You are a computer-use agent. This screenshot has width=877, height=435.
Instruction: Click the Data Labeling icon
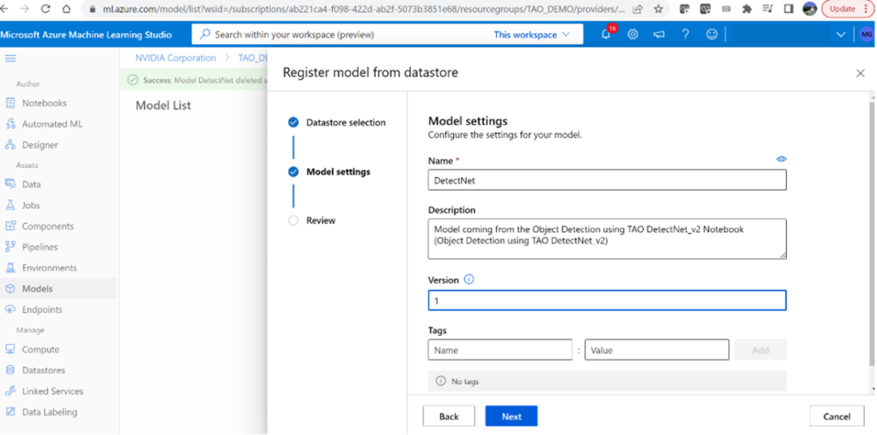pyautogui.click(x=10, y=412)
